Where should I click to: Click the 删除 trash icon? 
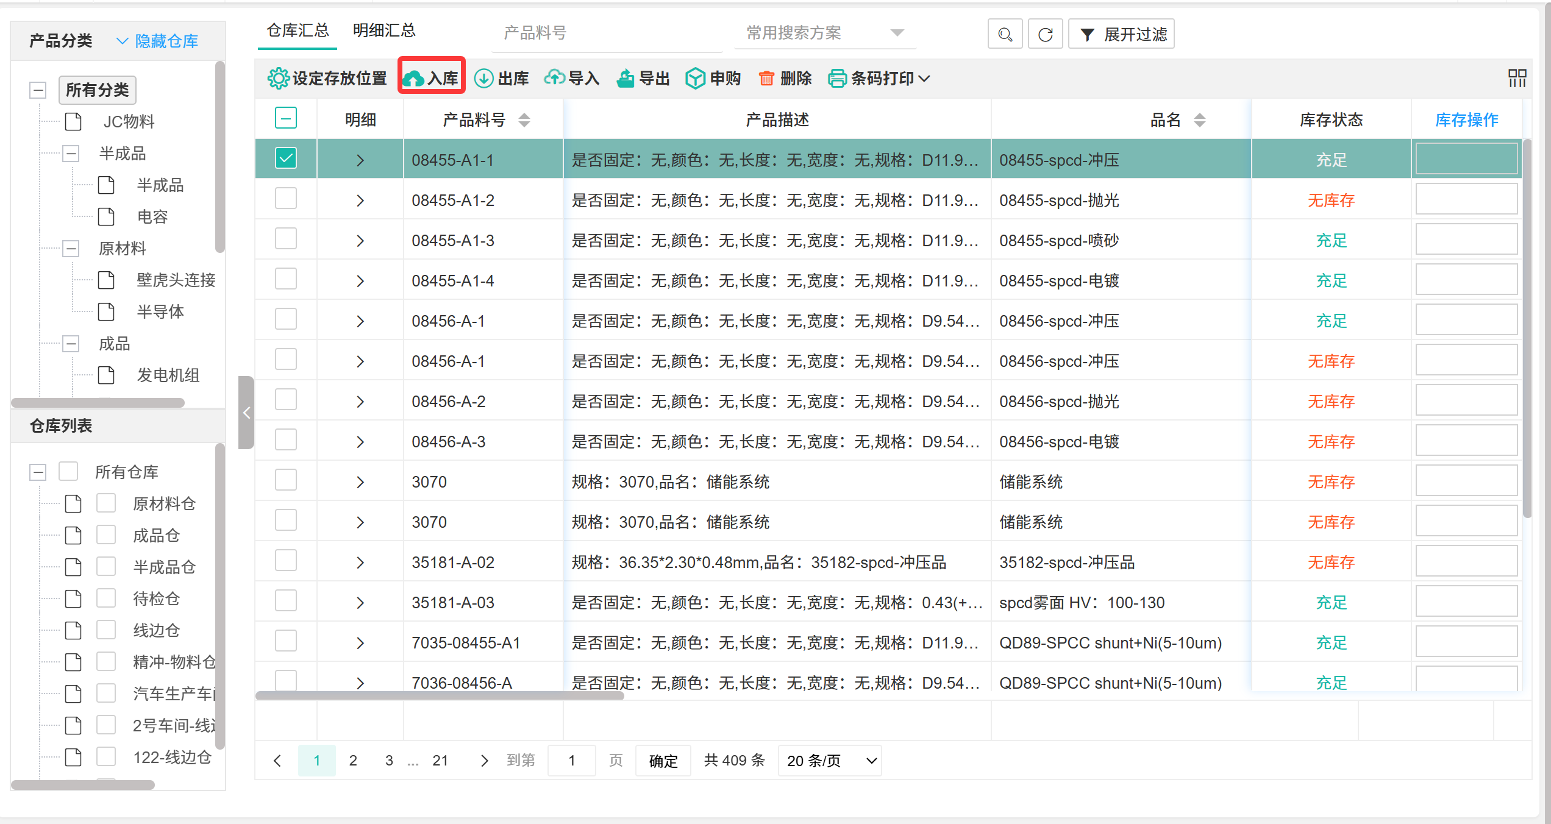click(766, 79)
